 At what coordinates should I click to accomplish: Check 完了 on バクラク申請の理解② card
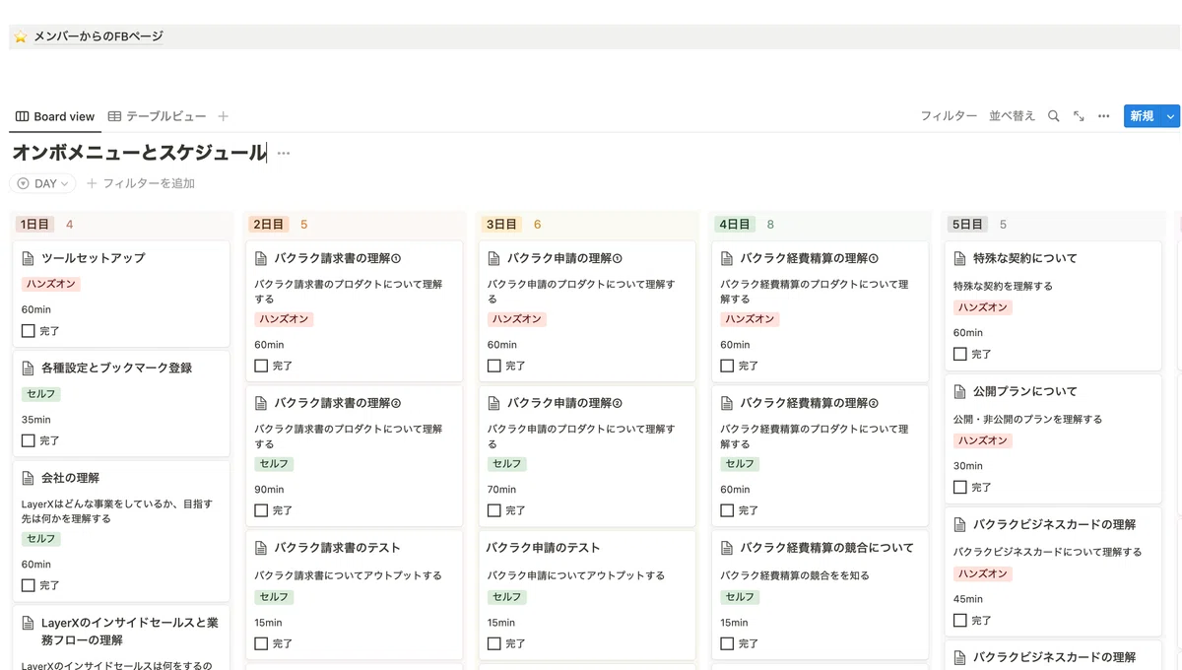494,510
